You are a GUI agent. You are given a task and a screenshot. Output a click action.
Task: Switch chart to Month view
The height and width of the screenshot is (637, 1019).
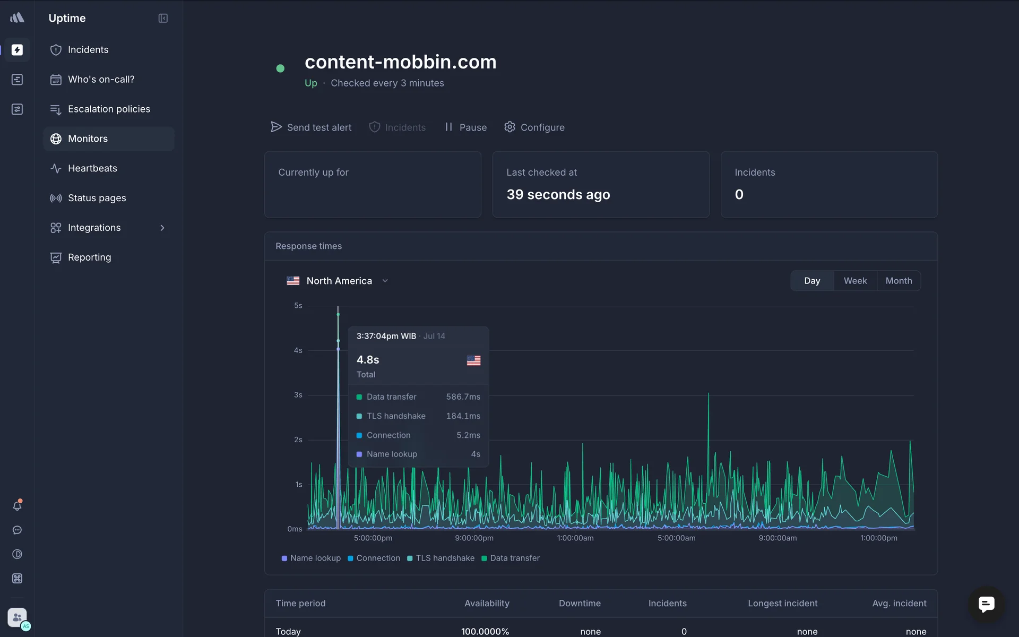pyautogui.click(x=899, y=281)
